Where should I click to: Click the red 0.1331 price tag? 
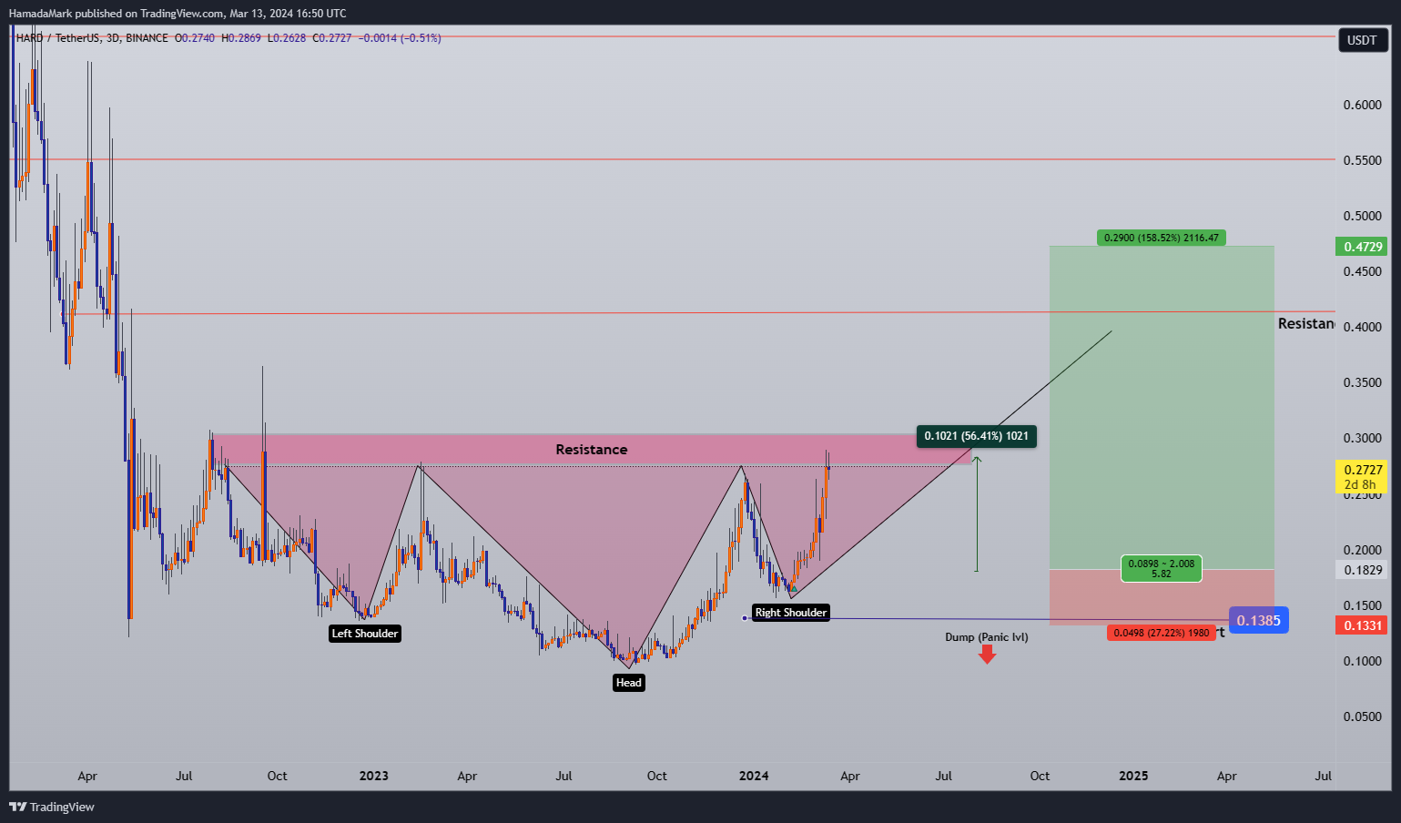pyautogui.click(x=1363, y=625)
